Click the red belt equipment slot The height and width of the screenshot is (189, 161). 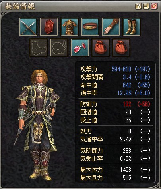click(90, 27)
